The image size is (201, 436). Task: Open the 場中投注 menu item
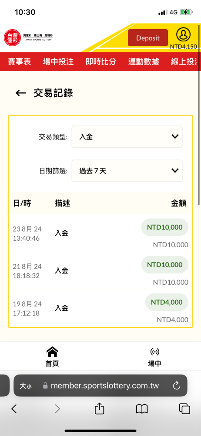pos(58,62)
